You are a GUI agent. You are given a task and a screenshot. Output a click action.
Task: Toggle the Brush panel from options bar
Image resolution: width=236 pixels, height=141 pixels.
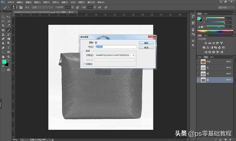click(21, 7)
